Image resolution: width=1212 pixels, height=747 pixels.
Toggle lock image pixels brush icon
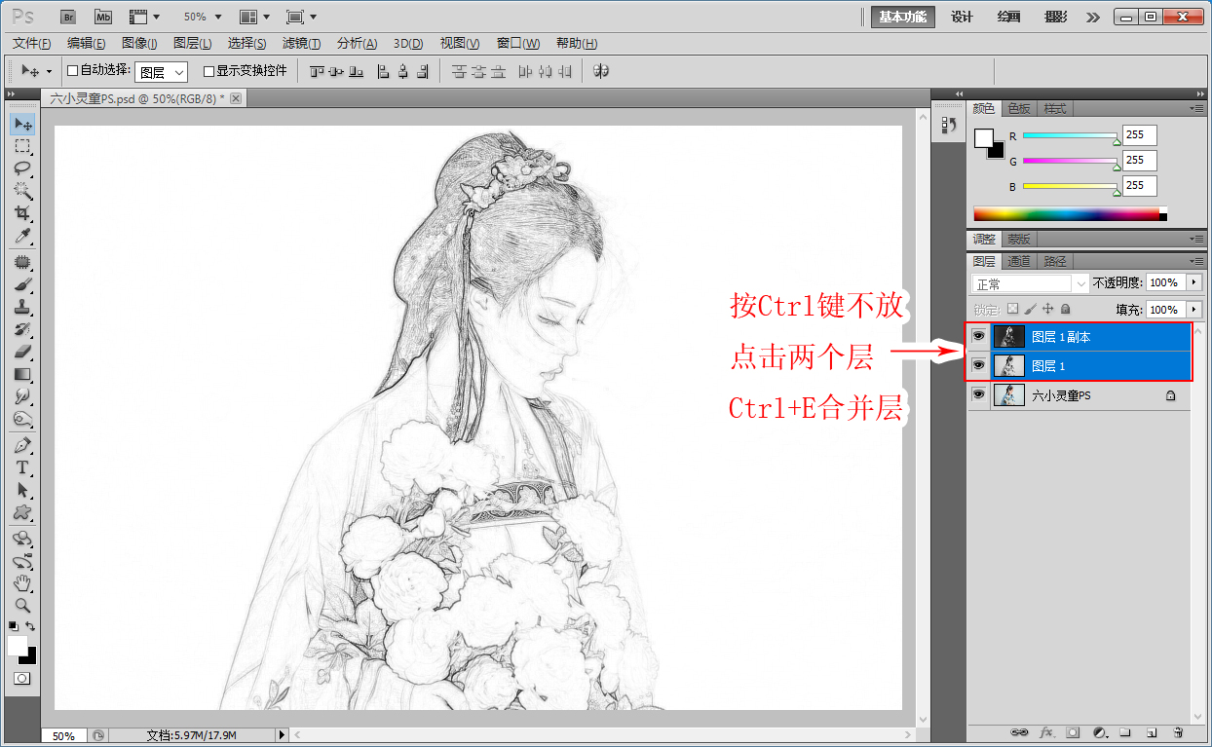click(x=1030, y=309)
